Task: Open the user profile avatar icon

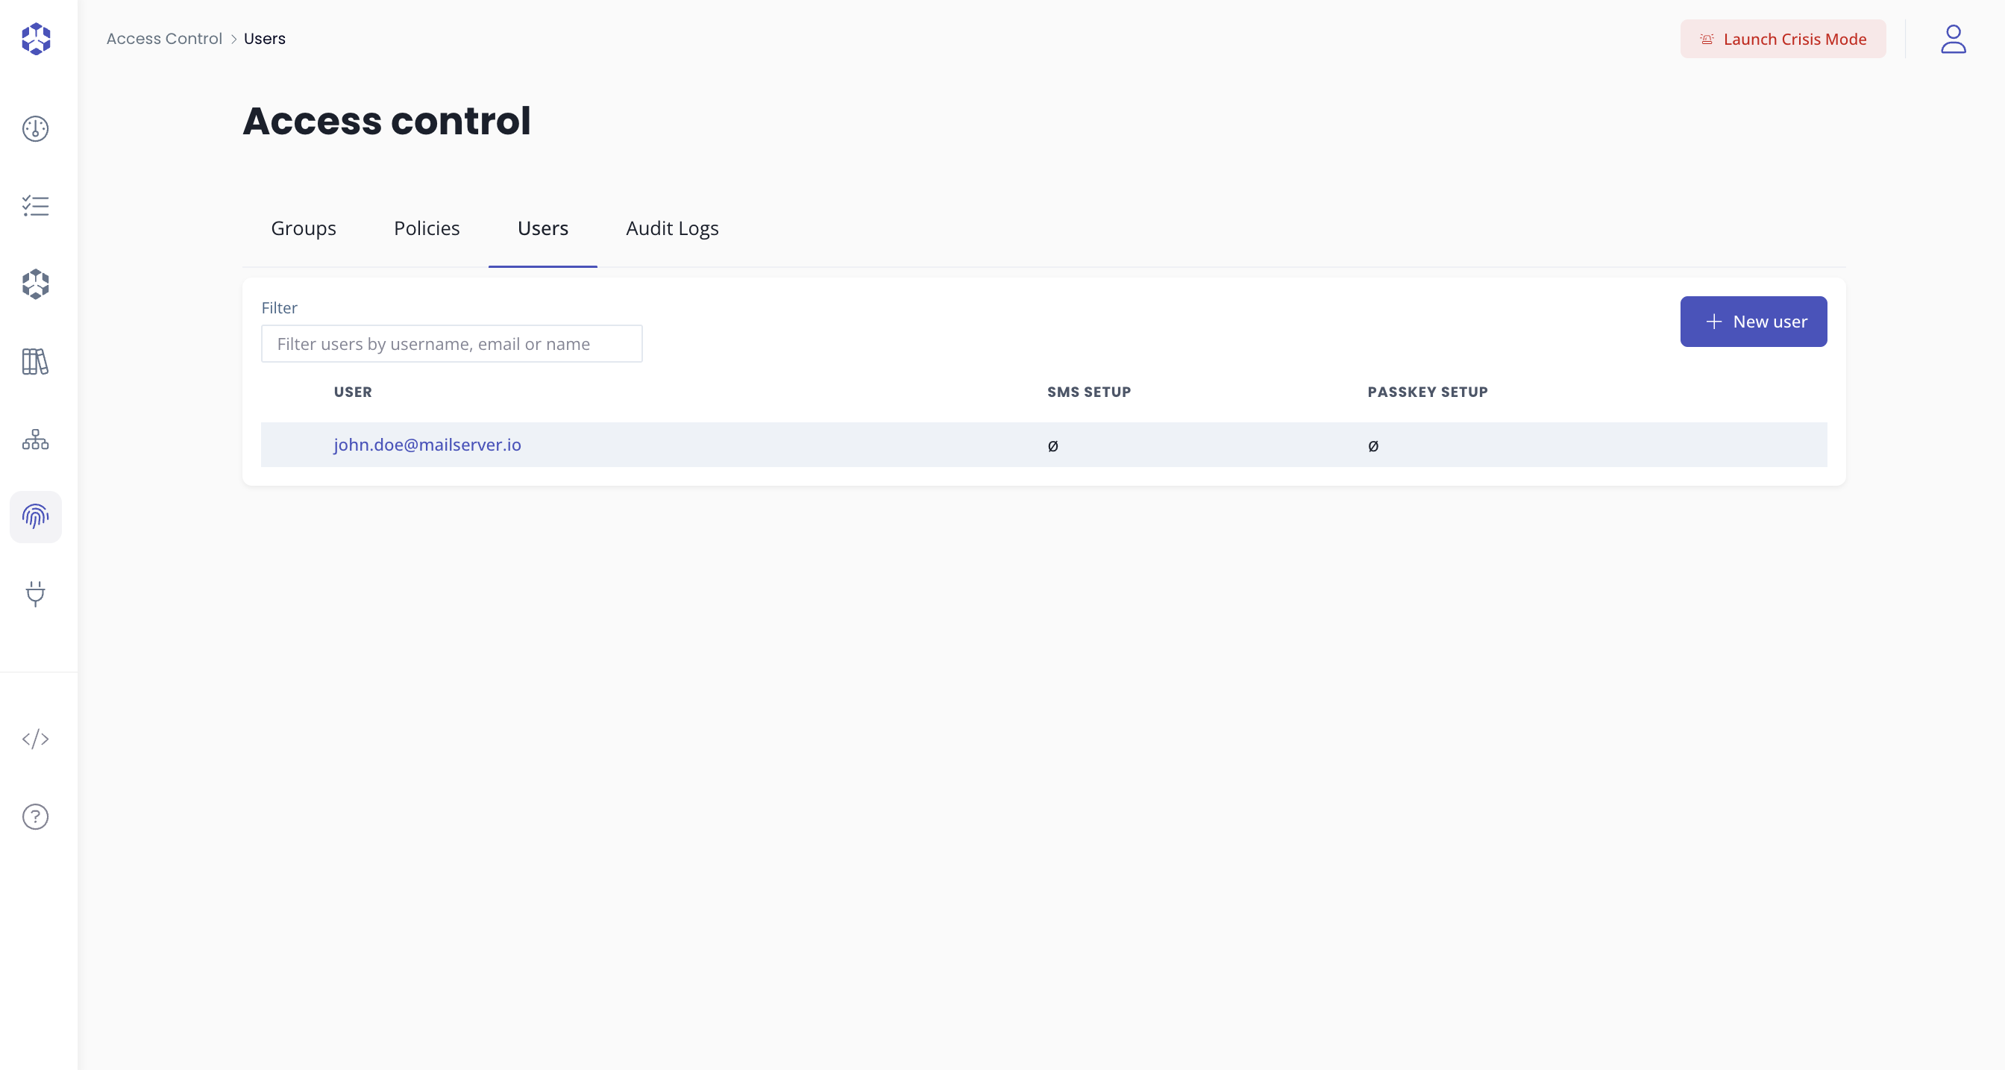Action: click(1953, 39)
